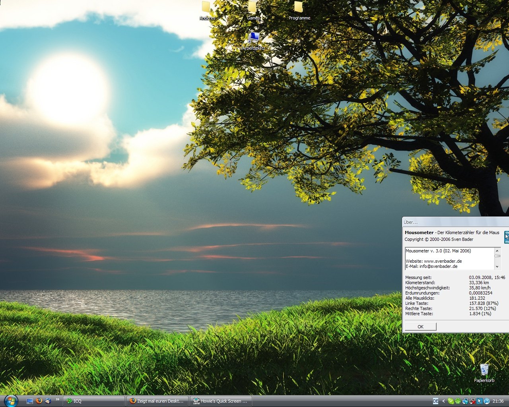509x407 pixels.
Task: Click the Über... dialog title bar
Action: coord(455,222)
